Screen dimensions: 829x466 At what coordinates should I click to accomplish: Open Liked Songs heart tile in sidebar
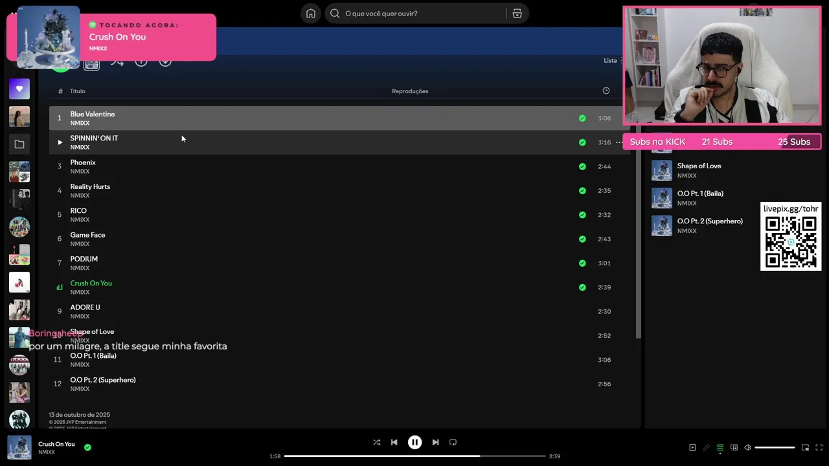[x=19, y=89]
